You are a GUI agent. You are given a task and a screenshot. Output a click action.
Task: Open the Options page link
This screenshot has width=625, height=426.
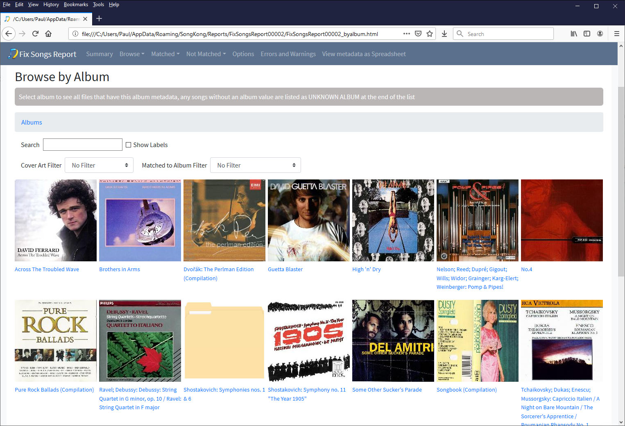pos(243,54)
